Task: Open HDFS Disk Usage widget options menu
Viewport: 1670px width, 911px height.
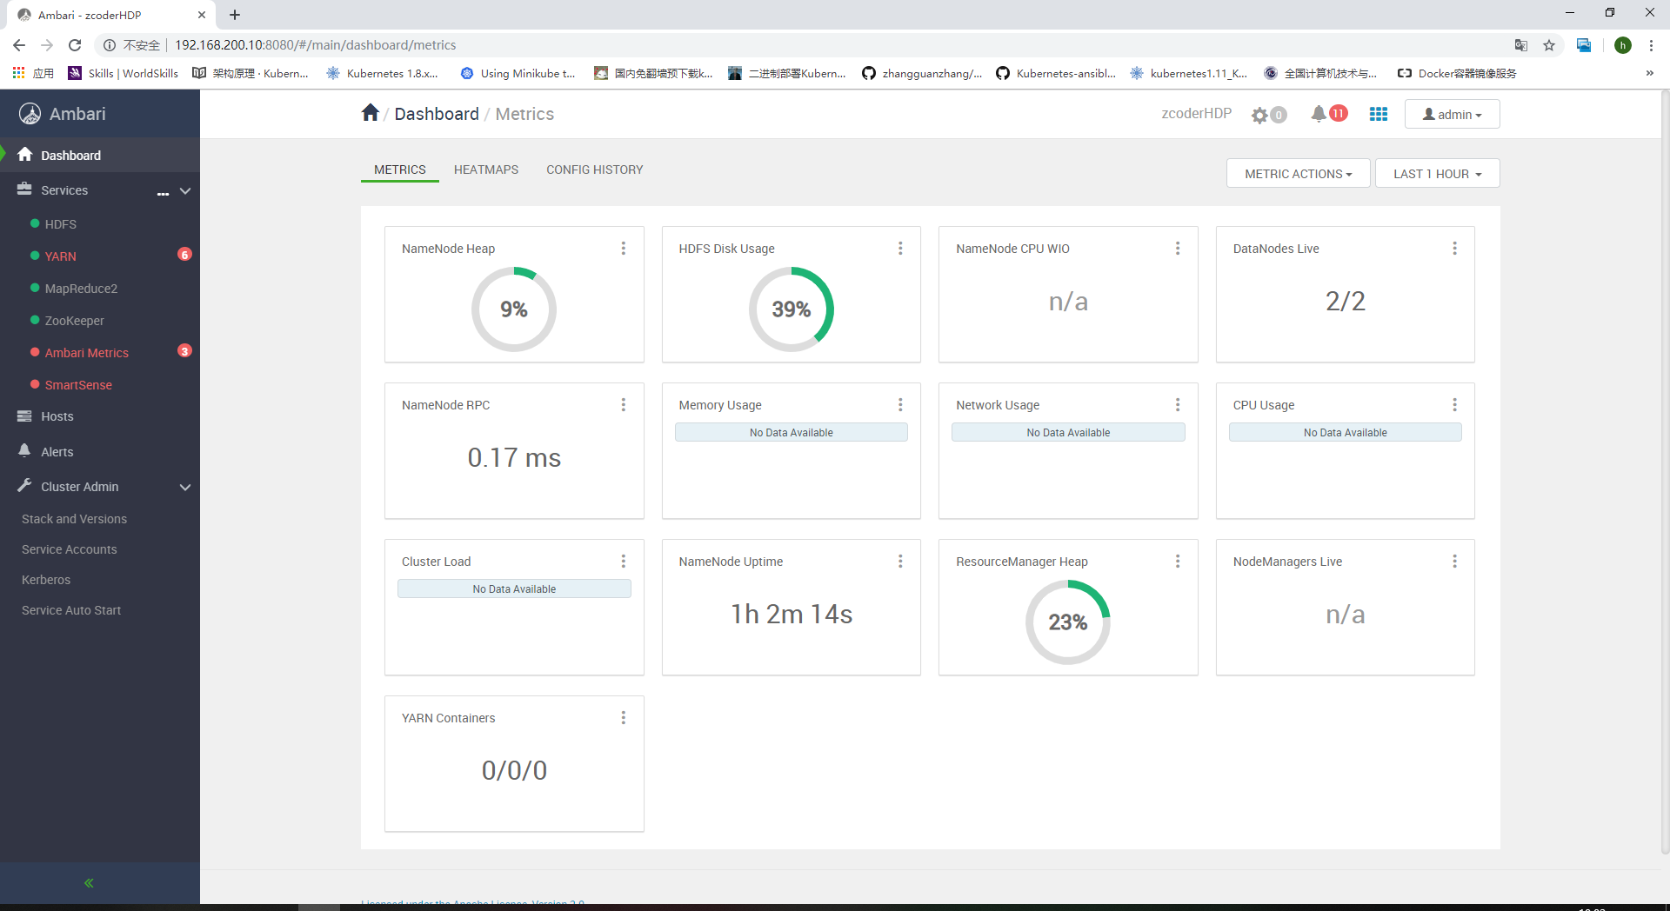Action: 900,249
